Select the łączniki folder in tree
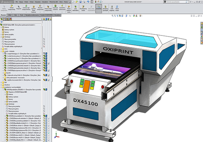 [7, 73]
